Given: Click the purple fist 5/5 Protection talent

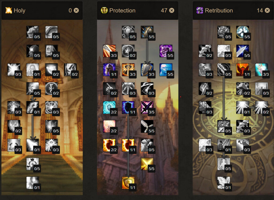Looking at the screenshot, I should 166,51.
